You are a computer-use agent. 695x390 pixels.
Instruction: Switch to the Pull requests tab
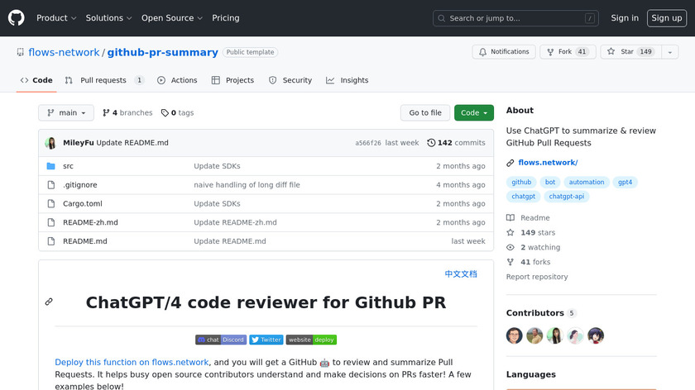point(104,80)
